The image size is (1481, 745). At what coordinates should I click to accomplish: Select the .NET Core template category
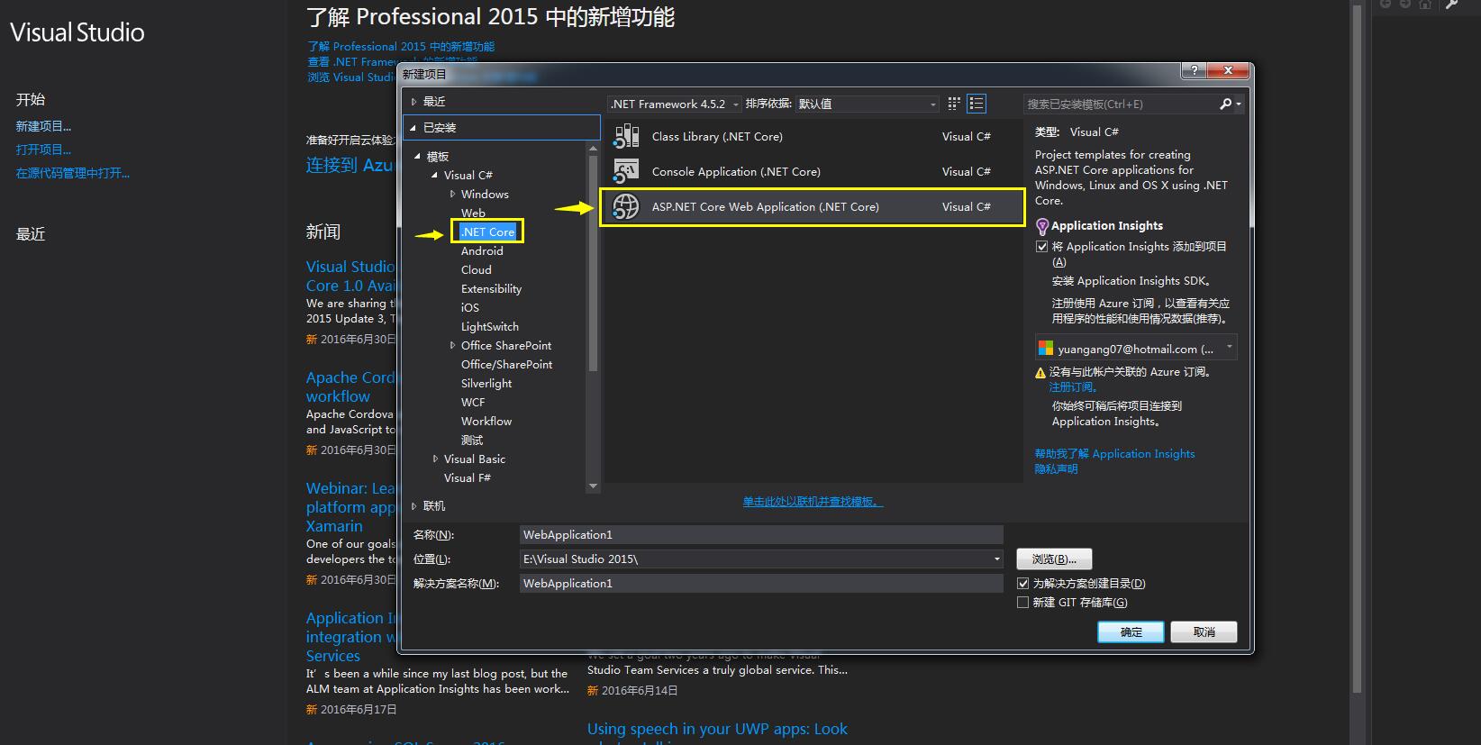point(487,232)
